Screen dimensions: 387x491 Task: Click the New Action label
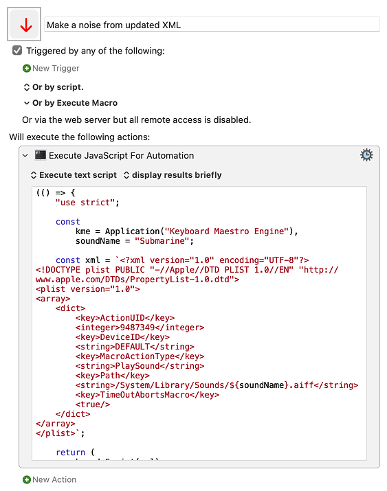[x=54, y=479]
